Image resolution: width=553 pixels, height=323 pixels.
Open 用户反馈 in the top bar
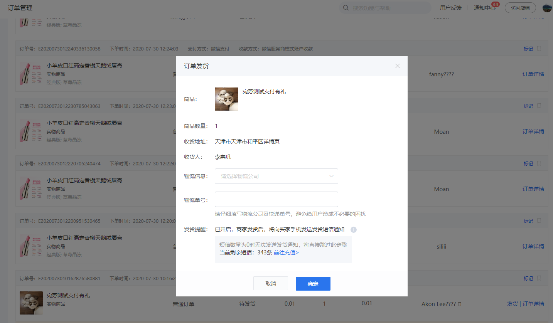[x=451, y=8]
